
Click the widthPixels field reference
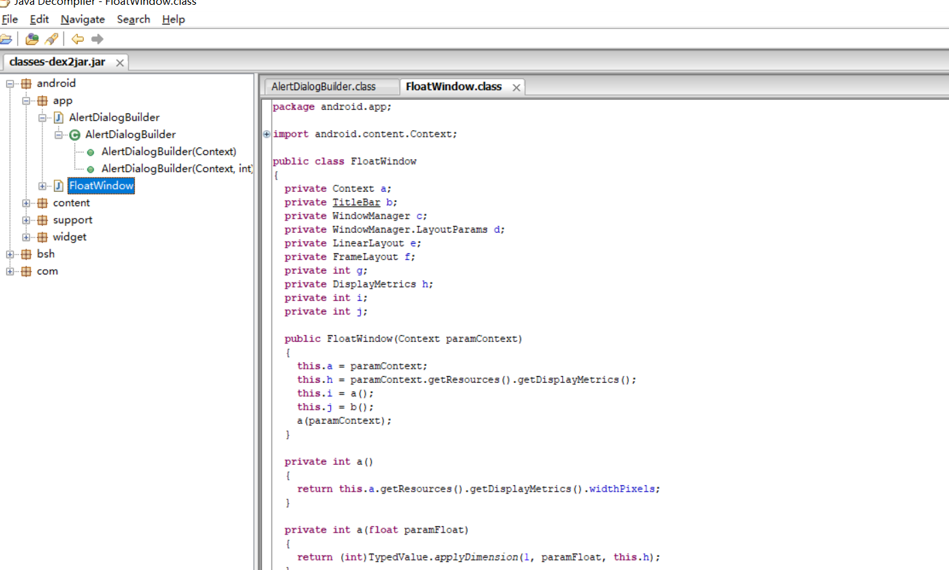622,489
